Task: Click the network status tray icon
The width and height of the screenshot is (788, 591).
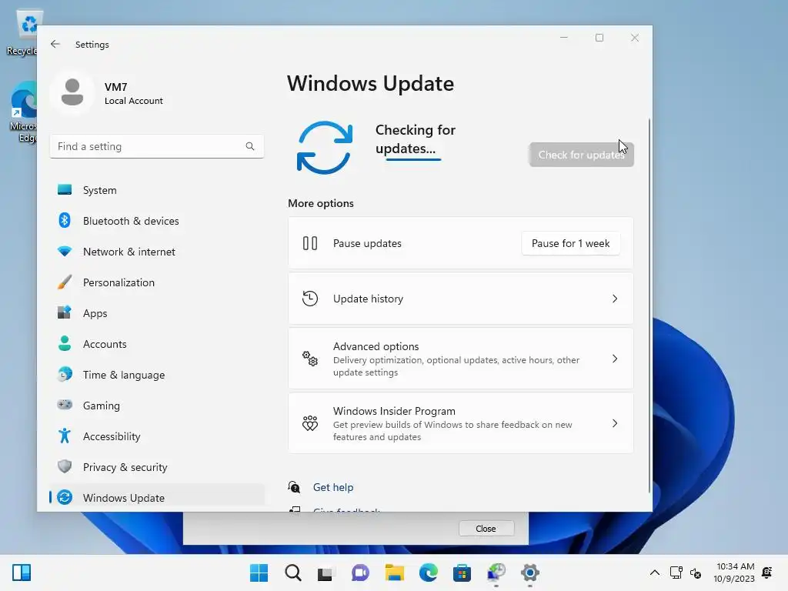Action: point(676,573)
